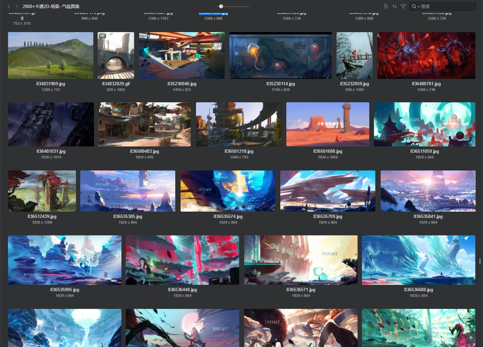483x347 pixels.
Task: Click filename label 836535995.jpg
Action: point(65,290)
